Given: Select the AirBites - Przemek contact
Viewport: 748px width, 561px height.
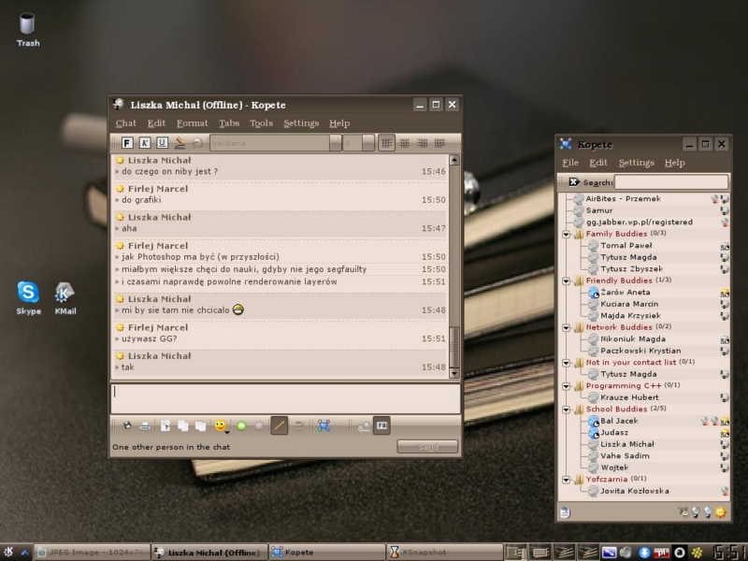Looking at the screenshot, I should tap(623, 198).
